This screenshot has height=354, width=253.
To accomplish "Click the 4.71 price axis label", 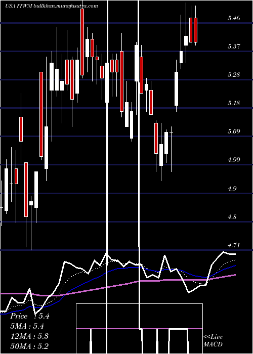I will (x=234, y=245).
